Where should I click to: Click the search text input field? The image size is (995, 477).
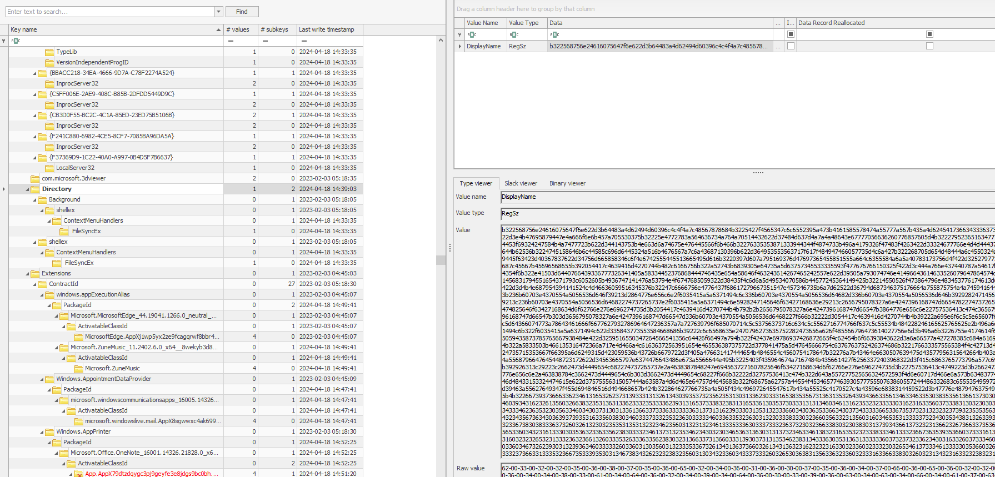tap(109, 12)
